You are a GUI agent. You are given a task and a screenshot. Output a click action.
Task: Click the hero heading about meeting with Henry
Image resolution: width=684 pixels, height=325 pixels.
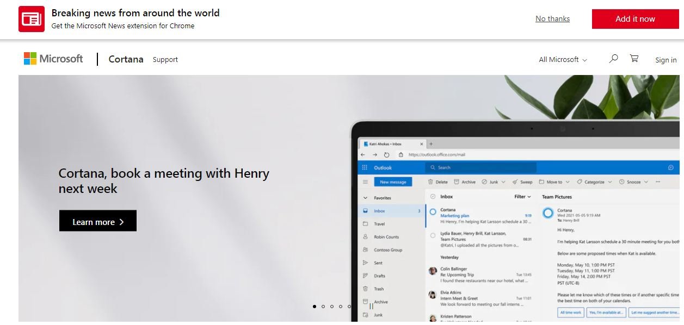pyautogui.click(x=164, y=181)
